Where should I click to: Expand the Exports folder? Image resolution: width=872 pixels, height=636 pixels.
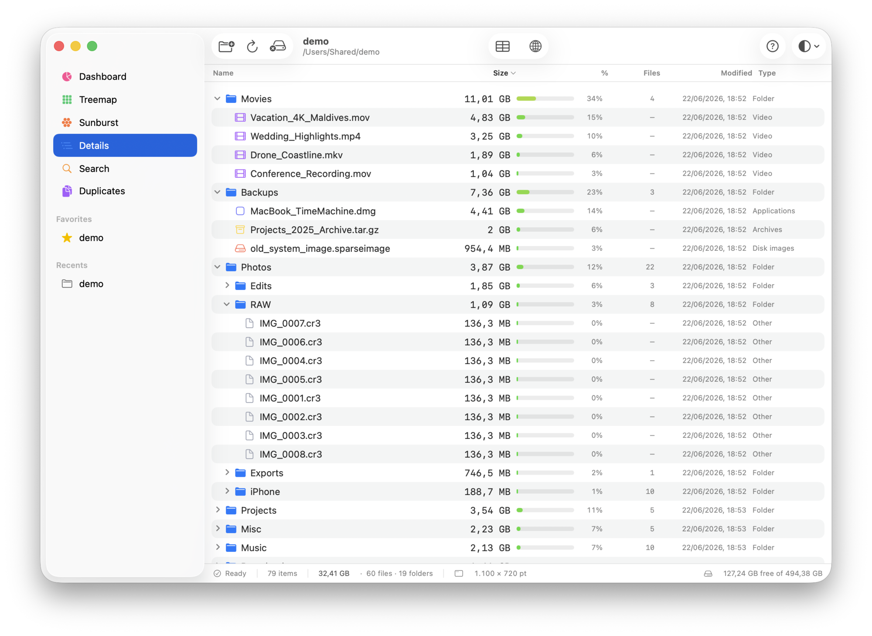(227, 473)
